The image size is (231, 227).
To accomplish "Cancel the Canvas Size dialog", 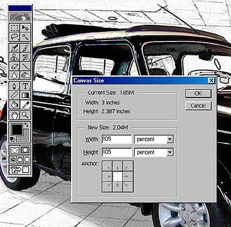I will pos(198,106).
